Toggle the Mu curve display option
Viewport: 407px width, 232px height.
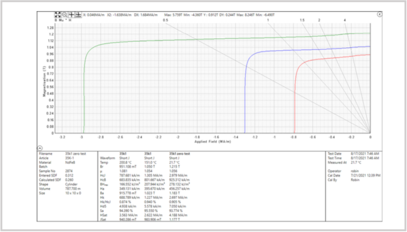tap(60, 20)
